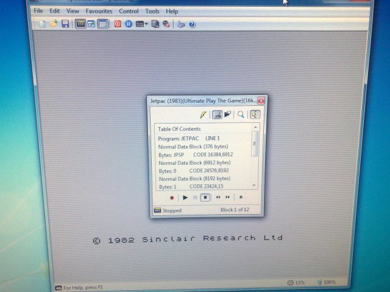Select 'Bytes: JPSP CODE 16384,6912' row
This screenshot has height=292, width=390.
tap(204, 155)
